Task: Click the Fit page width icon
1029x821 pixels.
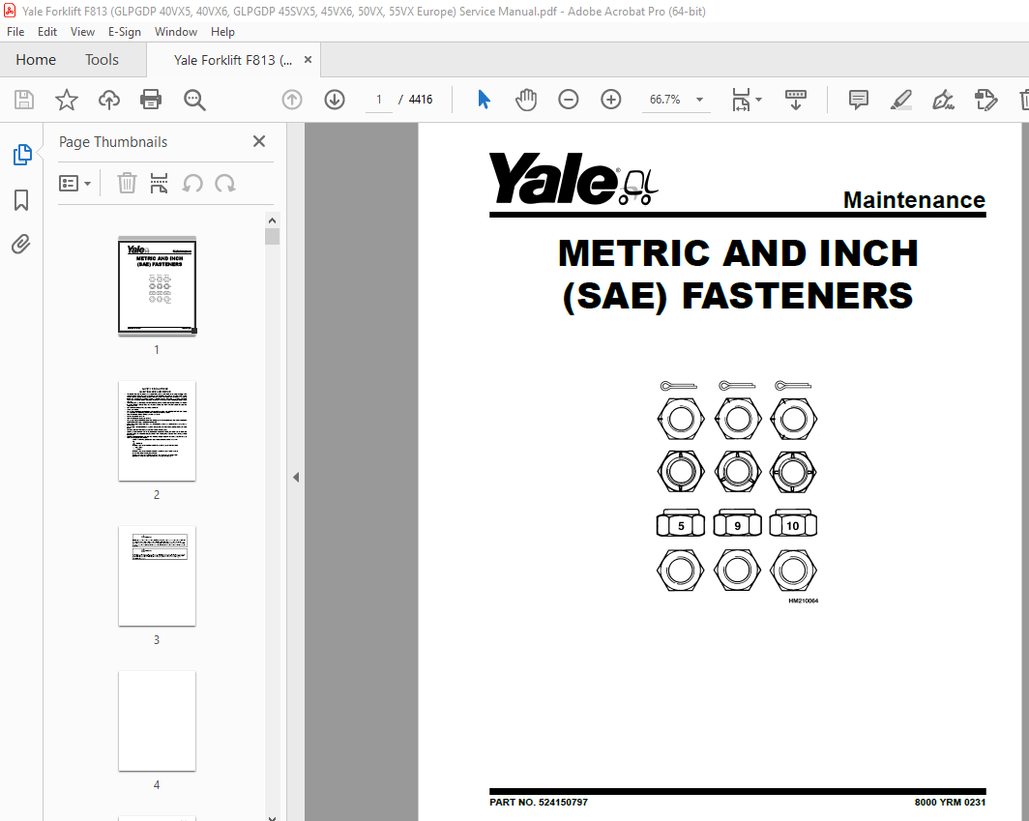Action: tap(741, 100)
